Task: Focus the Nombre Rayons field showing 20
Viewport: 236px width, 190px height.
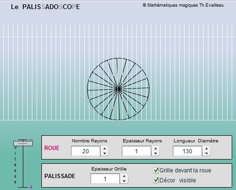Action: tap(86, 151)
